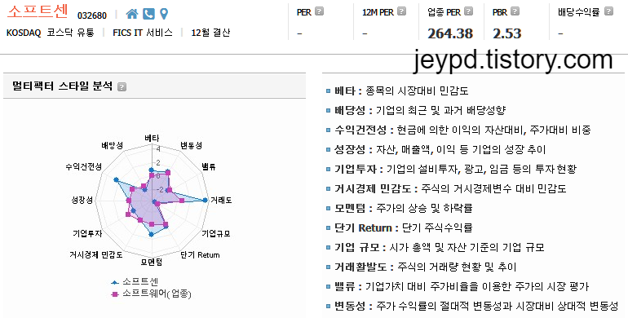This screenshot has width=628, height=318.
Task: Click blue 소프트센 data point on 모멘텀 axis
Action: point(151,235)
